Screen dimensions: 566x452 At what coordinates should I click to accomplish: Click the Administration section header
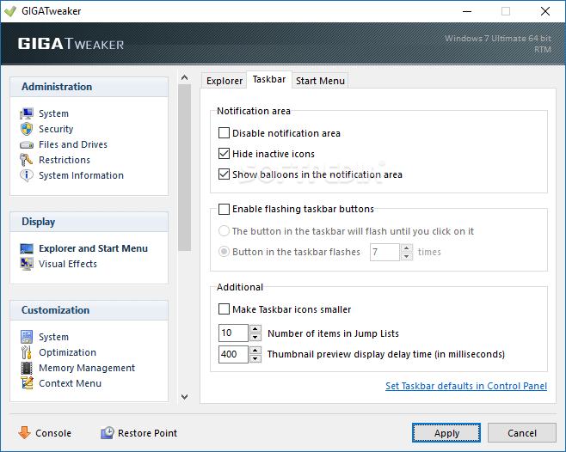coord(89,87)
